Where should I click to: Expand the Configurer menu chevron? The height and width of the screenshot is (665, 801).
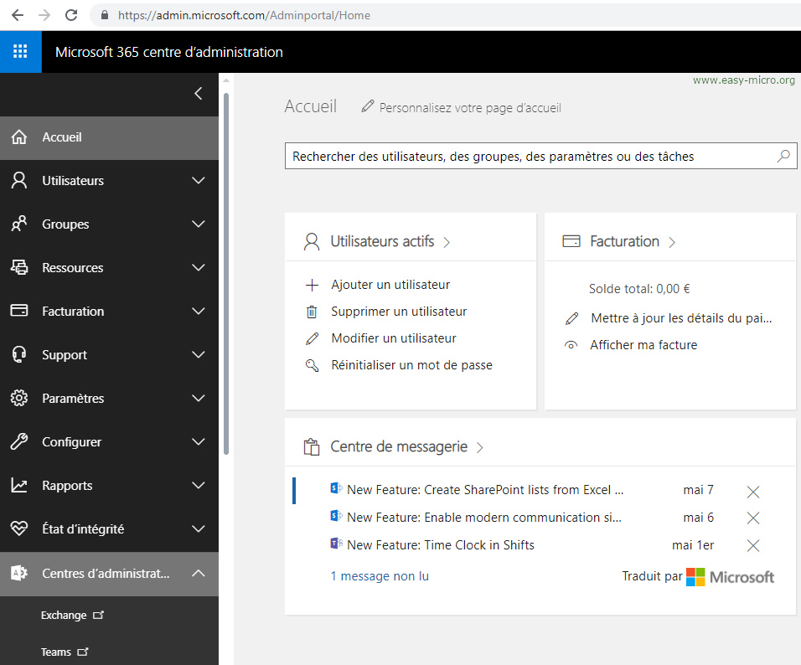(x=199, y=441)
